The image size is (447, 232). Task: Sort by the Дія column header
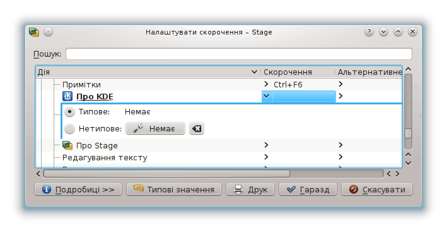148,72
